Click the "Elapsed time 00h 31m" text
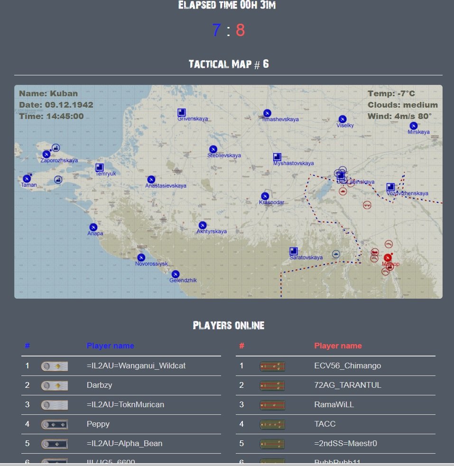 point(227,5)
